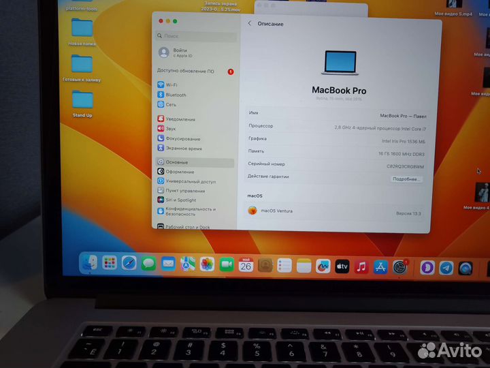Open Calendar showing 26 in Dock

(x=246, y=265)
